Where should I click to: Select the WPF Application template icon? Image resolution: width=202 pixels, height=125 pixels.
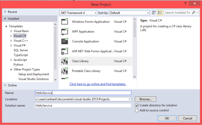pyautogui.click(x=65, y=31)
